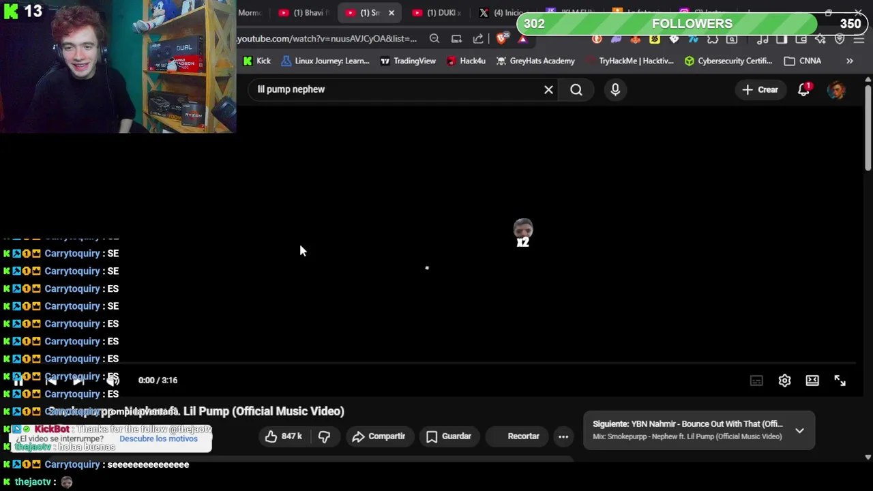Image resolution: width=873 pixels, height=491 pixels.
Task: Click 'Descubre los motivos' link
Action: (158, 439)
